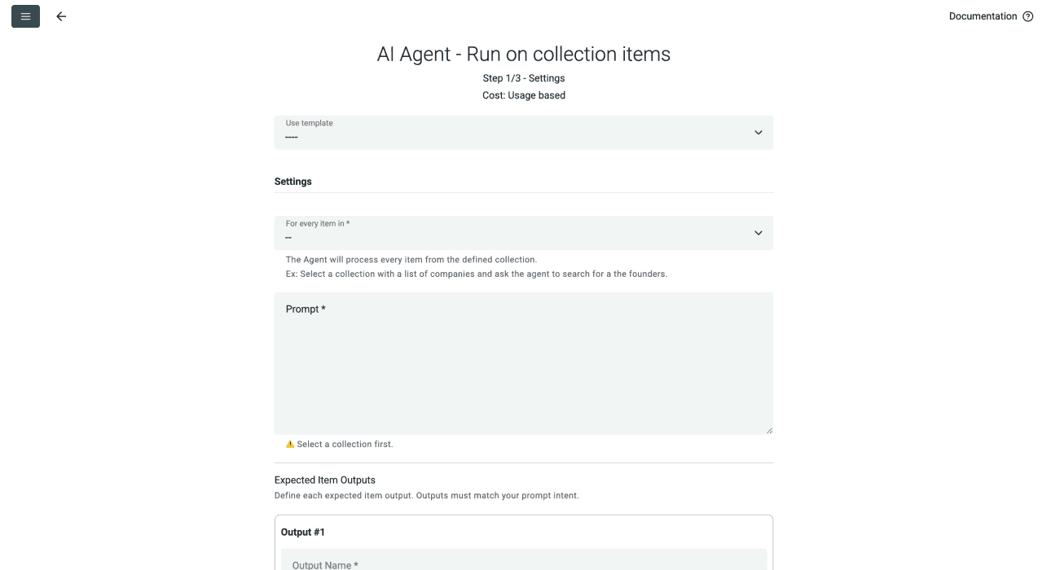Viewport: 1051px width, 570px height.
Task: Click the chevron on the Use template selector
Action: (x=758, y=132)
